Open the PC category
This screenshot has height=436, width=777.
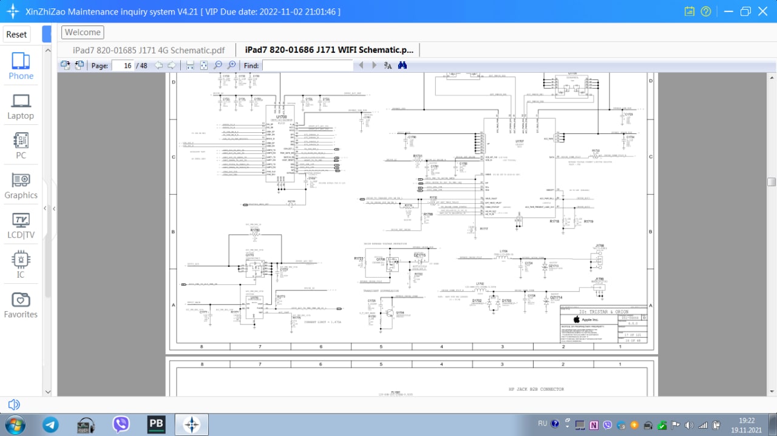point(21,146)
